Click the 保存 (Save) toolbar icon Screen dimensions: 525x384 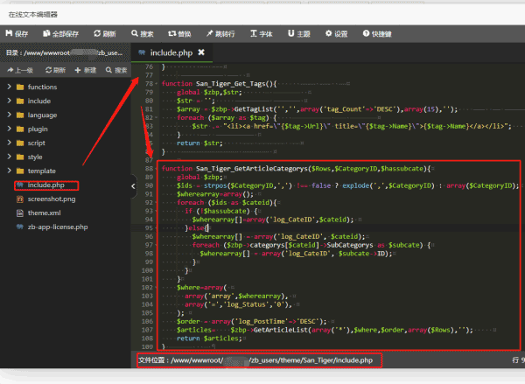click(17, 34)
